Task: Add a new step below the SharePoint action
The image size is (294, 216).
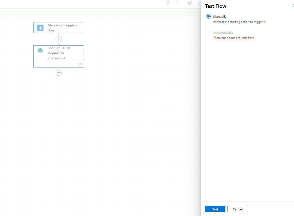Action: (x=59, y=73)
